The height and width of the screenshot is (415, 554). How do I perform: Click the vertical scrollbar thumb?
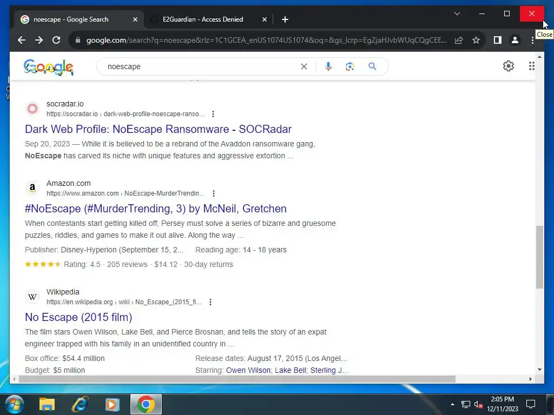[x=539, y=257]
